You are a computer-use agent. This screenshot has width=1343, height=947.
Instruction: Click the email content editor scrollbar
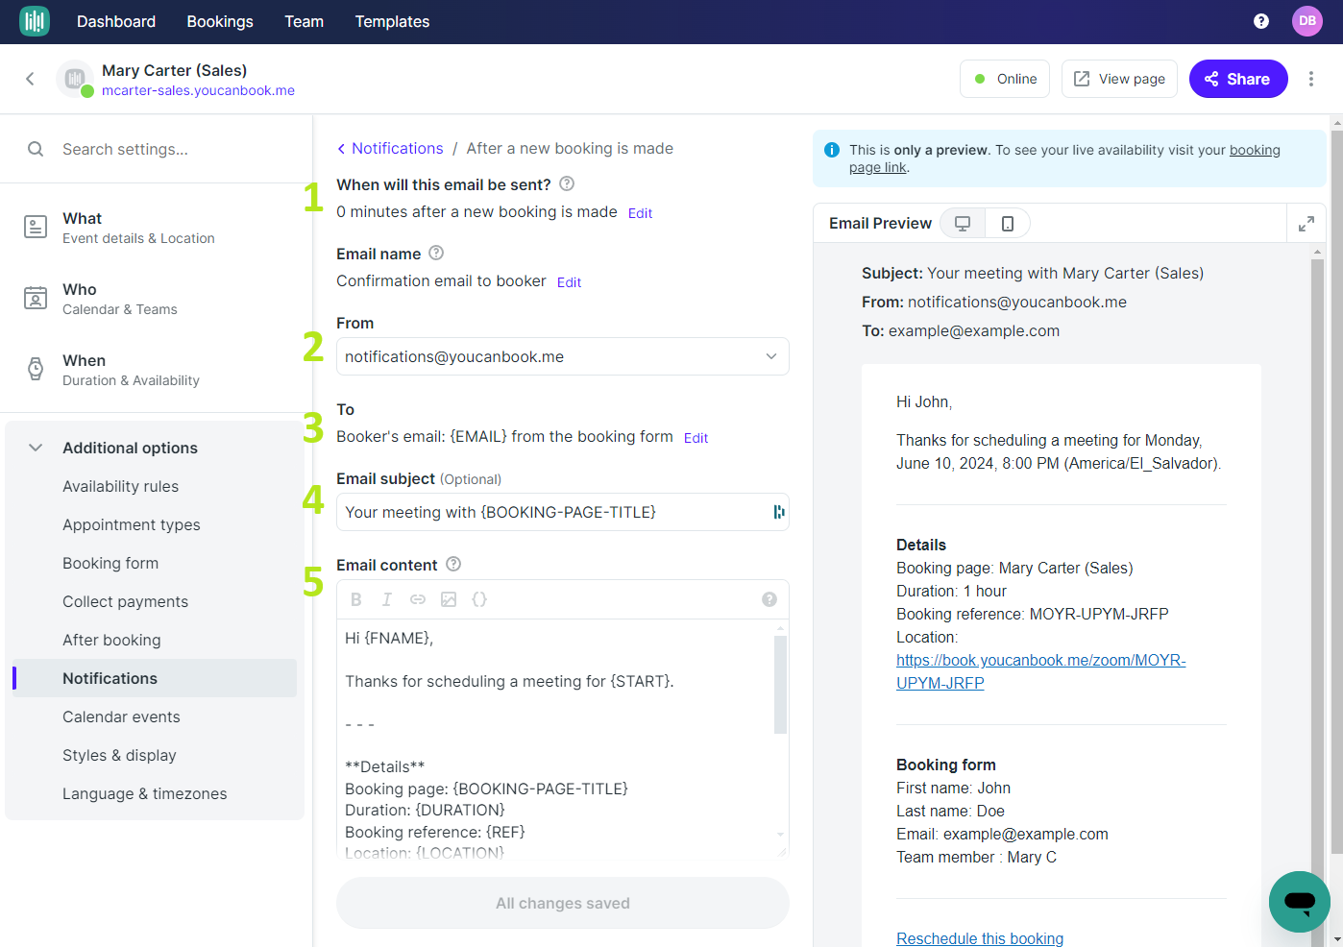781,684
